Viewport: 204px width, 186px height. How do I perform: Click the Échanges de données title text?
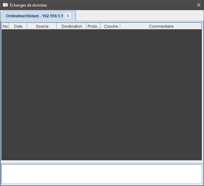28,5
